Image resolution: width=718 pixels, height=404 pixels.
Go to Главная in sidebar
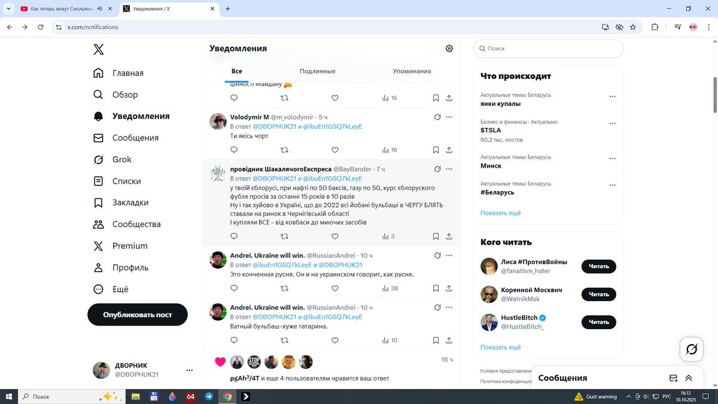tap(118, 73)
